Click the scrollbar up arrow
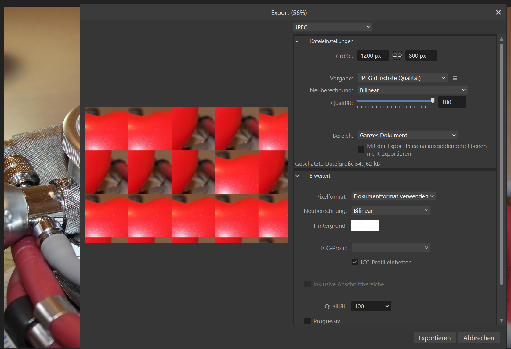Screen dimensions: 511x349 tap(502, 39)
